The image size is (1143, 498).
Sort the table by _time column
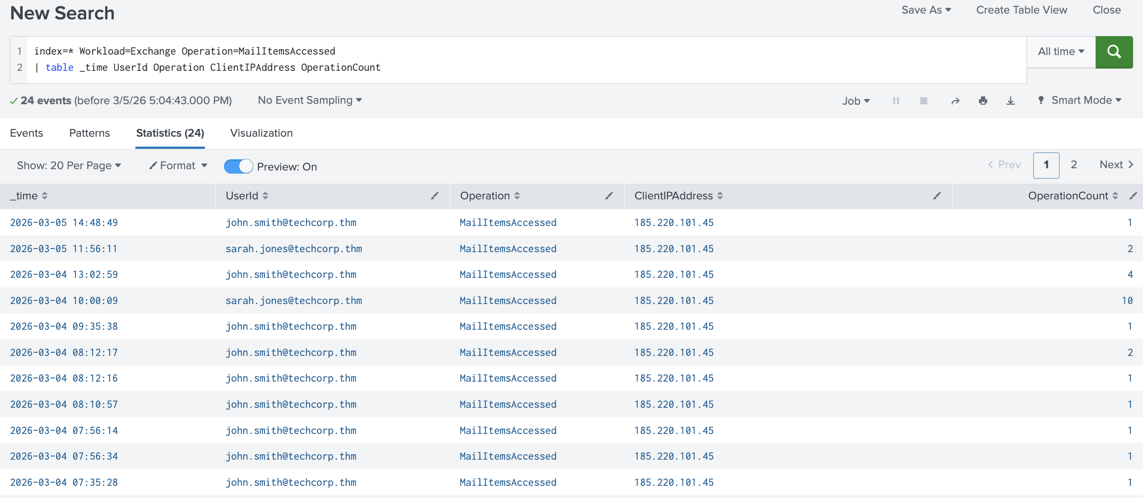point(44,196)
